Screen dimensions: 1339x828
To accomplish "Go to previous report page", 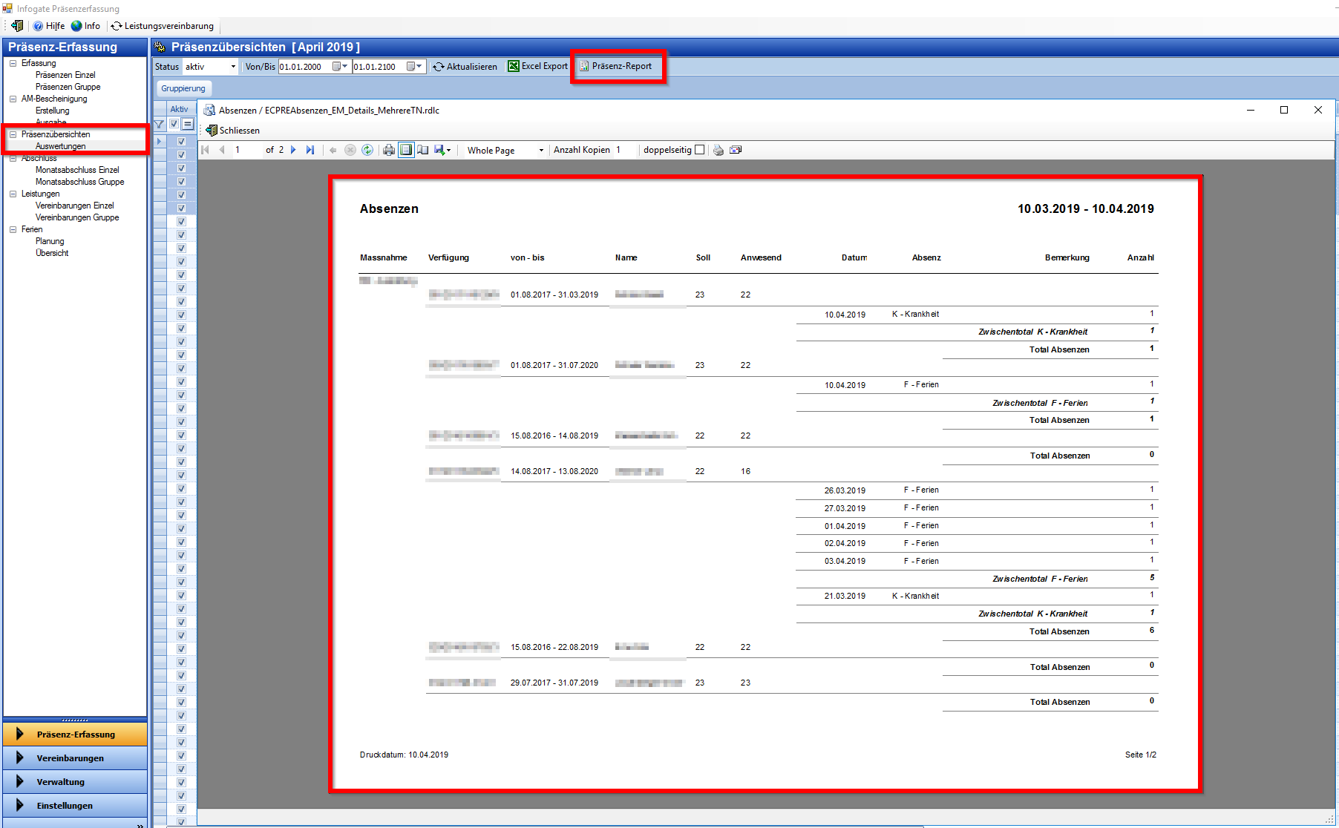I will (x=221, y=150).
